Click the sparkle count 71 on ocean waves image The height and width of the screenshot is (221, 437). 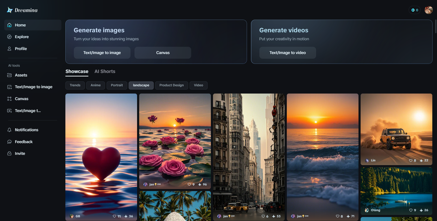[350, 216]
